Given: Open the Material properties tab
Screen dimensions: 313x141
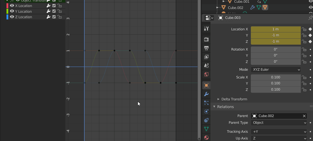Looking at the screenshot, I should coord(206,138).
